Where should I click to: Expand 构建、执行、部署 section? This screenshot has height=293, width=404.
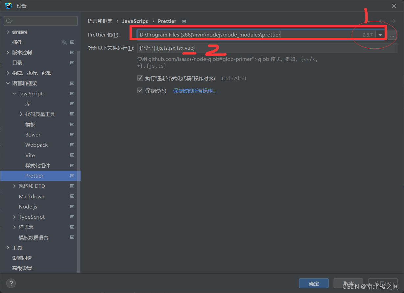(8, 73)
